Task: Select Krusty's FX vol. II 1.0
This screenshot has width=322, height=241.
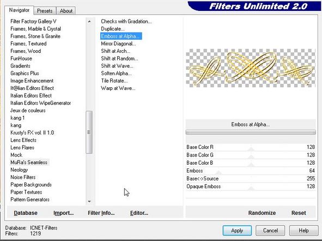Action: [32, 132]
